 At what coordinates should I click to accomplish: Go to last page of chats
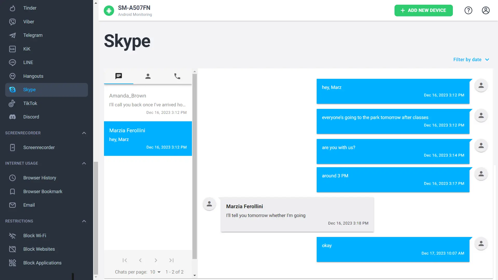(x=171, y=260)
